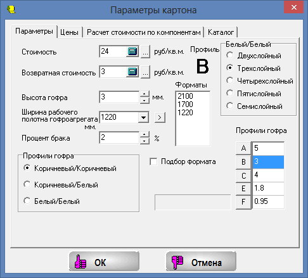Open the calculator for Возвратная стоимость field
The height and width of the screenshot is (278, 308).
click(132, 72)
